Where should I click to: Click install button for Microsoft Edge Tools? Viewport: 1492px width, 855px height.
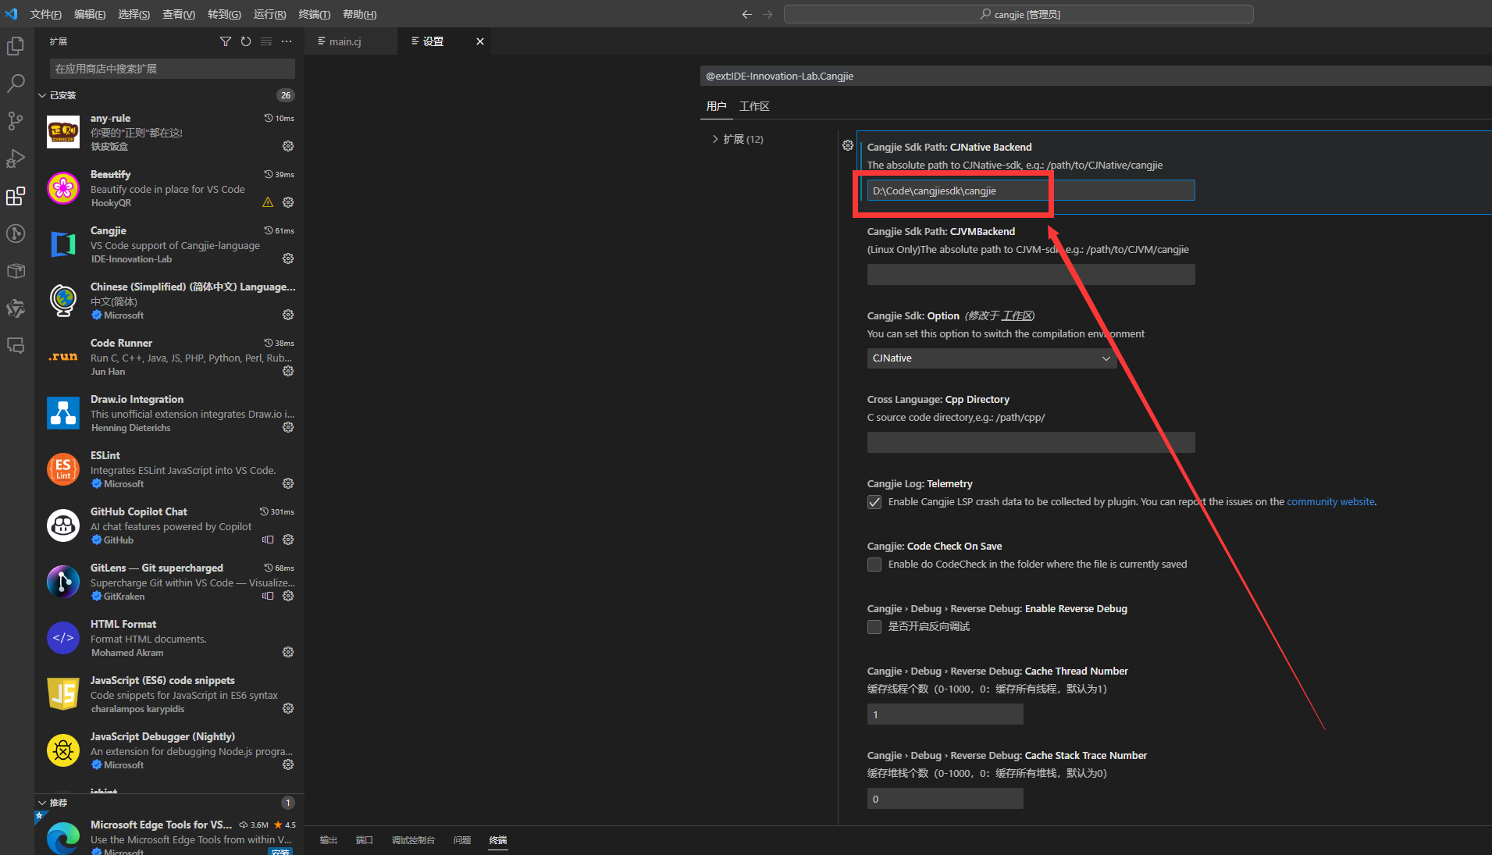[x=280, y=851]
